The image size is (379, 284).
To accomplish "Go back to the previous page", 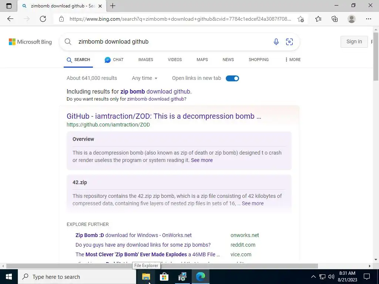I will 10,19.
